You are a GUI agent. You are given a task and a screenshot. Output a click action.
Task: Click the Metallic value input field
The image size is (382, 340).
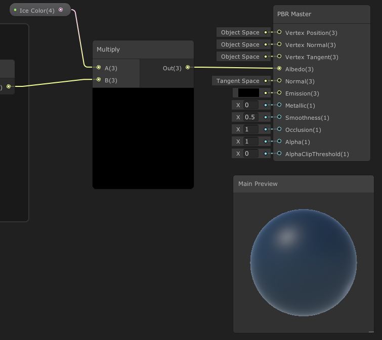[250, 105]
